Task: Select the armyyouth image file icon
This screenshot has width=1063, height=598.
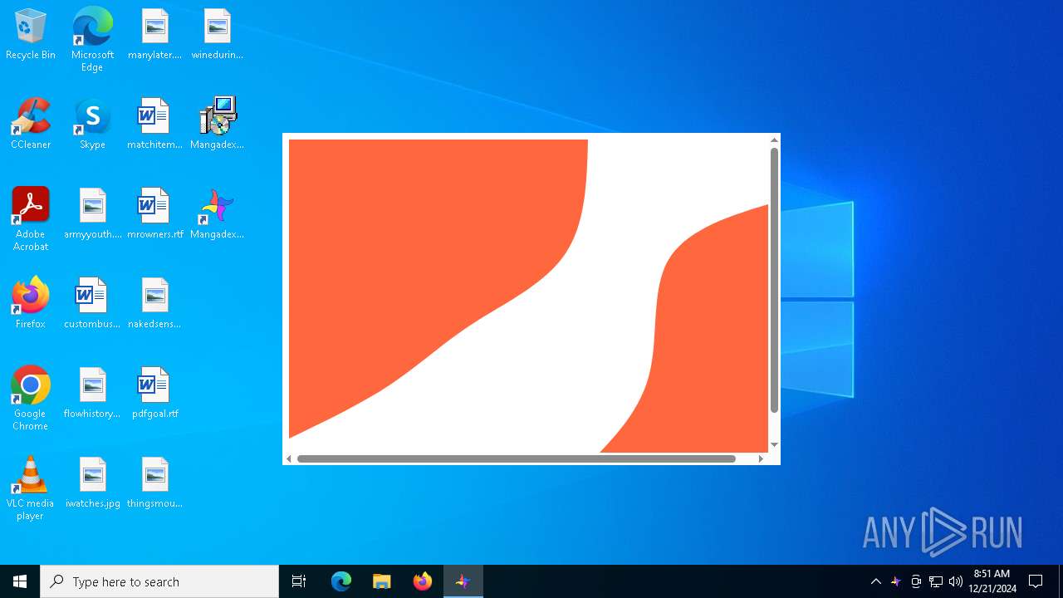Action: click(x=92, y=214)
